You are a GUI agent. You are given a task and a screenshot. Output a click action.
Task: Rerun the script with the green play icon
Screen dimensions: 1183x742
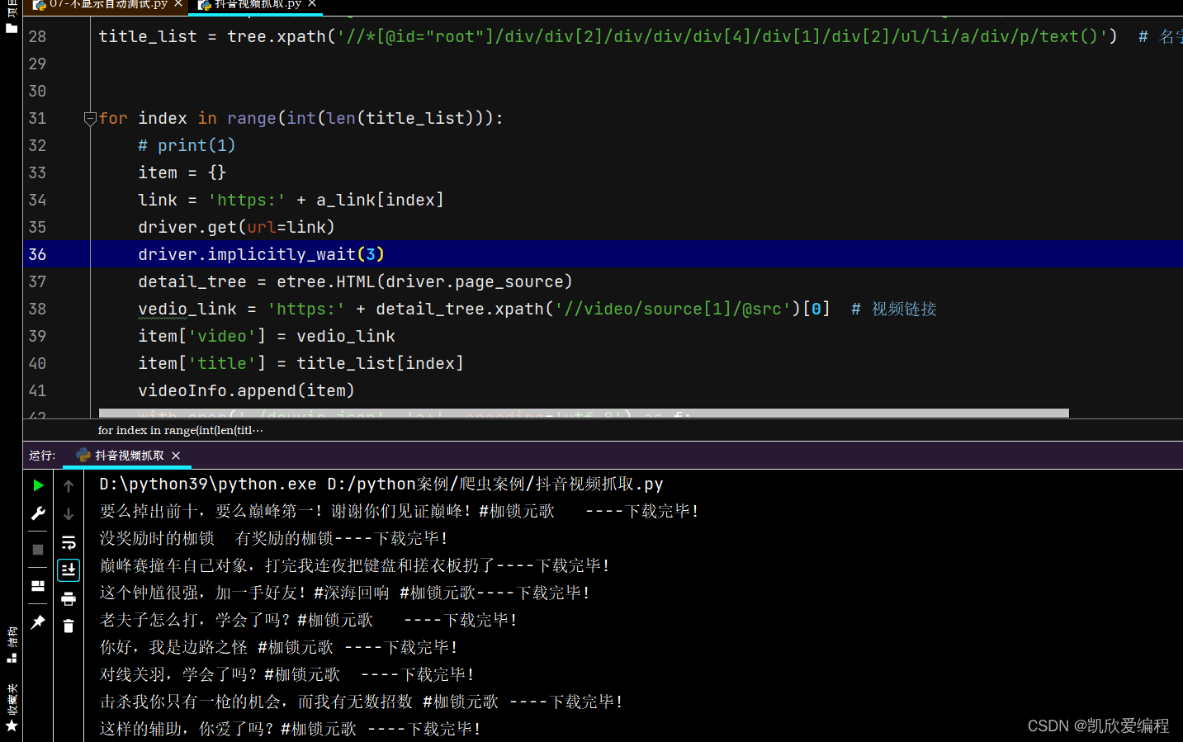click(x=38, y=485)
